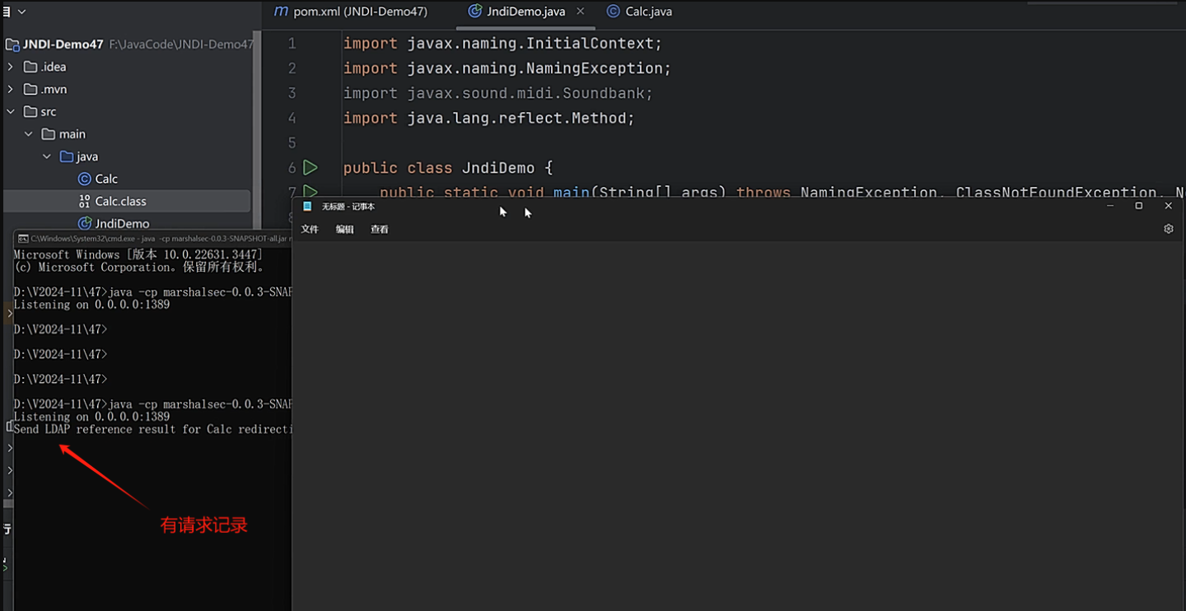The image size is (1186, 611).
Task: Open the 查看 menu in Notepad
Action: click(x=379, y=229)
